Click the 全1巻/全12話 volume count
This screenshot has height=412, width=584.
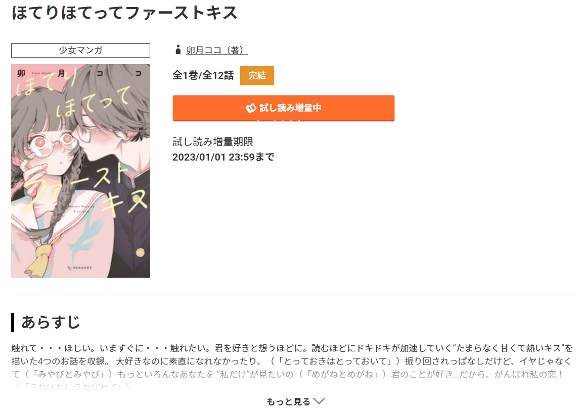(x=203, y=76)
